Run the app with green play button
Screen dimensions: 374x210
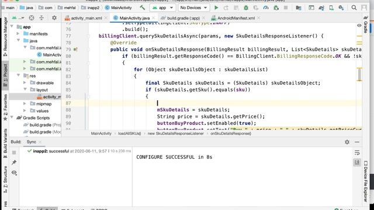[216, 8]
